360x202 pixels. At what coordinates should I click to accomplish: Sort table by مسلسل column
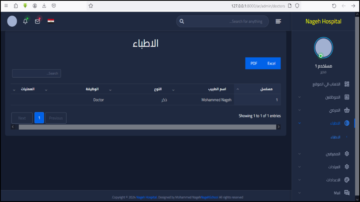257,89
